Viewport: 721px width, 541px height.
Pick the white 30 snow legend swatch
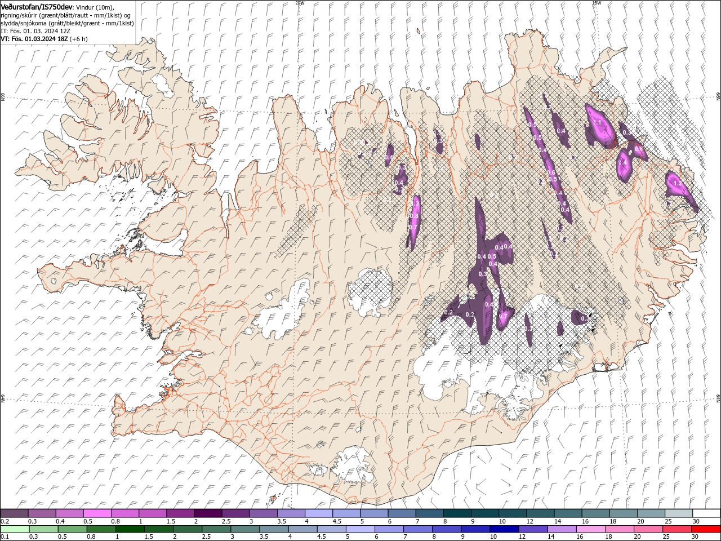pyautogui.click(x=706, y=513)
